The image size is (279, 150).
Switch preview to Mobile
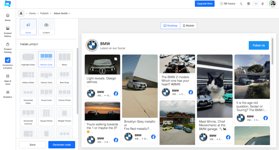coord(189,25)
